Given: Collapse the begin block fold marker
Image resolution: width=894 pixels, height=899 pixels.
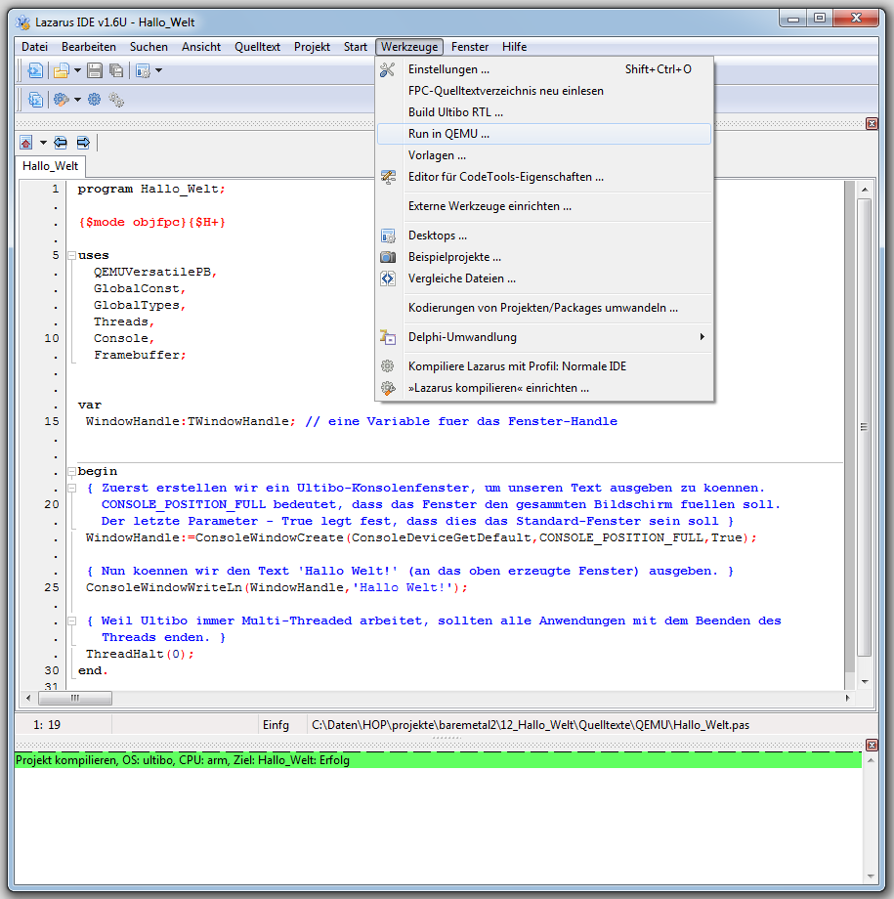Looking at the screenshot, I should tap(71, 472).
